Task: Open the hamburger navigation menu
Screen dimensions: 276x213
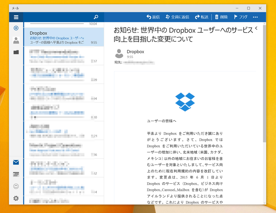Action: (x=16, y=17)
